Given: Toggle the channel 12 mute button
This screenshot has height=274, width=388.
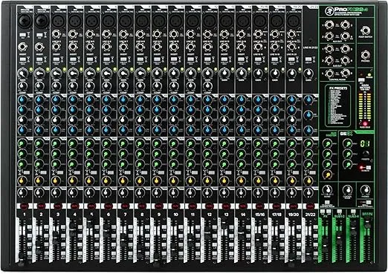Looking at the screenshot, I should point(209,206).
